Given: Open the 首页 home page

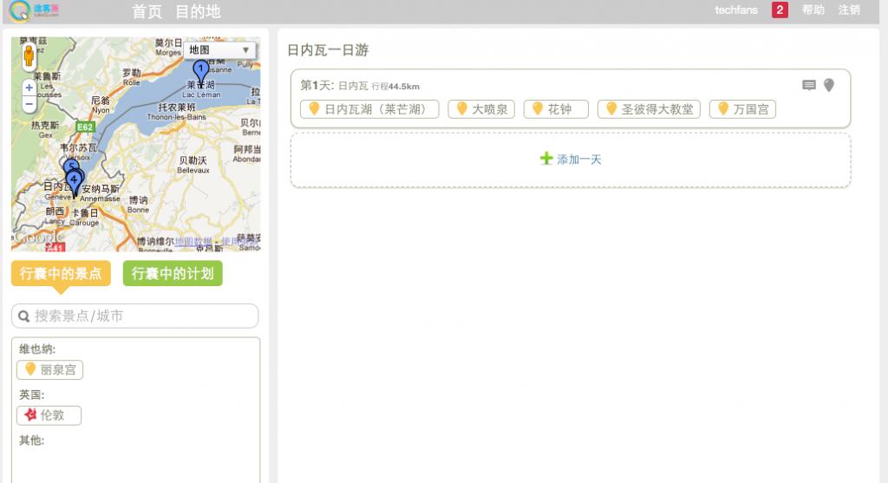Looking at the screenshot, I should pos(147,11).
